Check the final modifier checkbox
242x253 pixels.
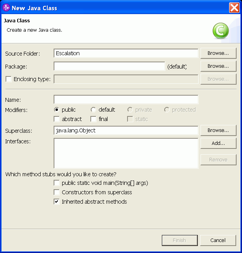(93, 119)
